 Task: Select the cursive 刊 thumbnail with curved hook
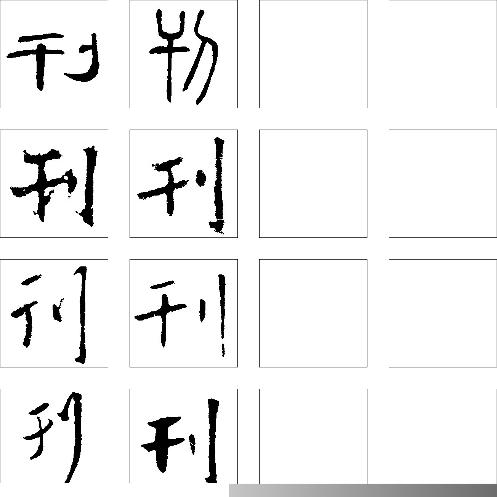point(54,54)
